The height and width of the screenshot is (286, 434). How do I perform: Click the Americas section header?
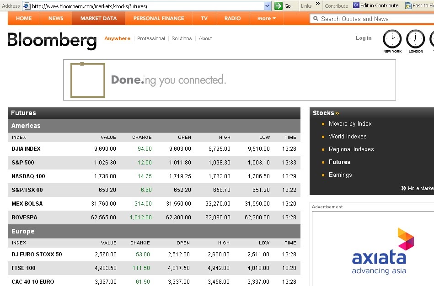154,126
